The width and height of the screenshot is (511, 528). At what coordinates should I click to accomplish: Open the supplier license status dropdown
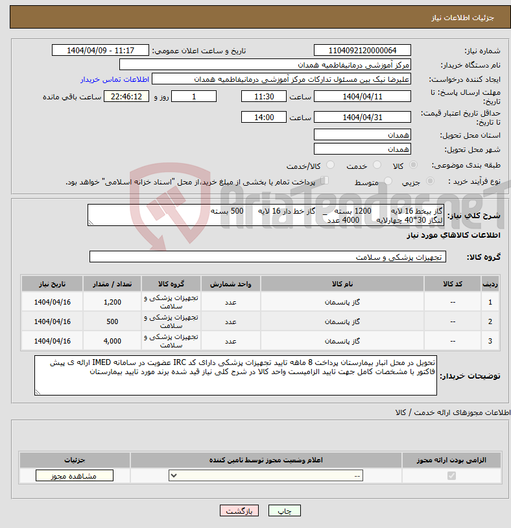(x=266, y=476)
